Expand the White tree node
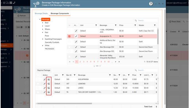 [x=43, y=46]
